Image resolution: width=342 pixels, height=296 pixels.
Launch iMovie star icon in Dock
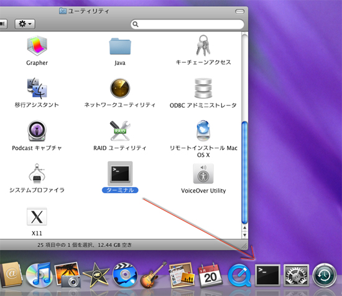(x=96, y=275)
